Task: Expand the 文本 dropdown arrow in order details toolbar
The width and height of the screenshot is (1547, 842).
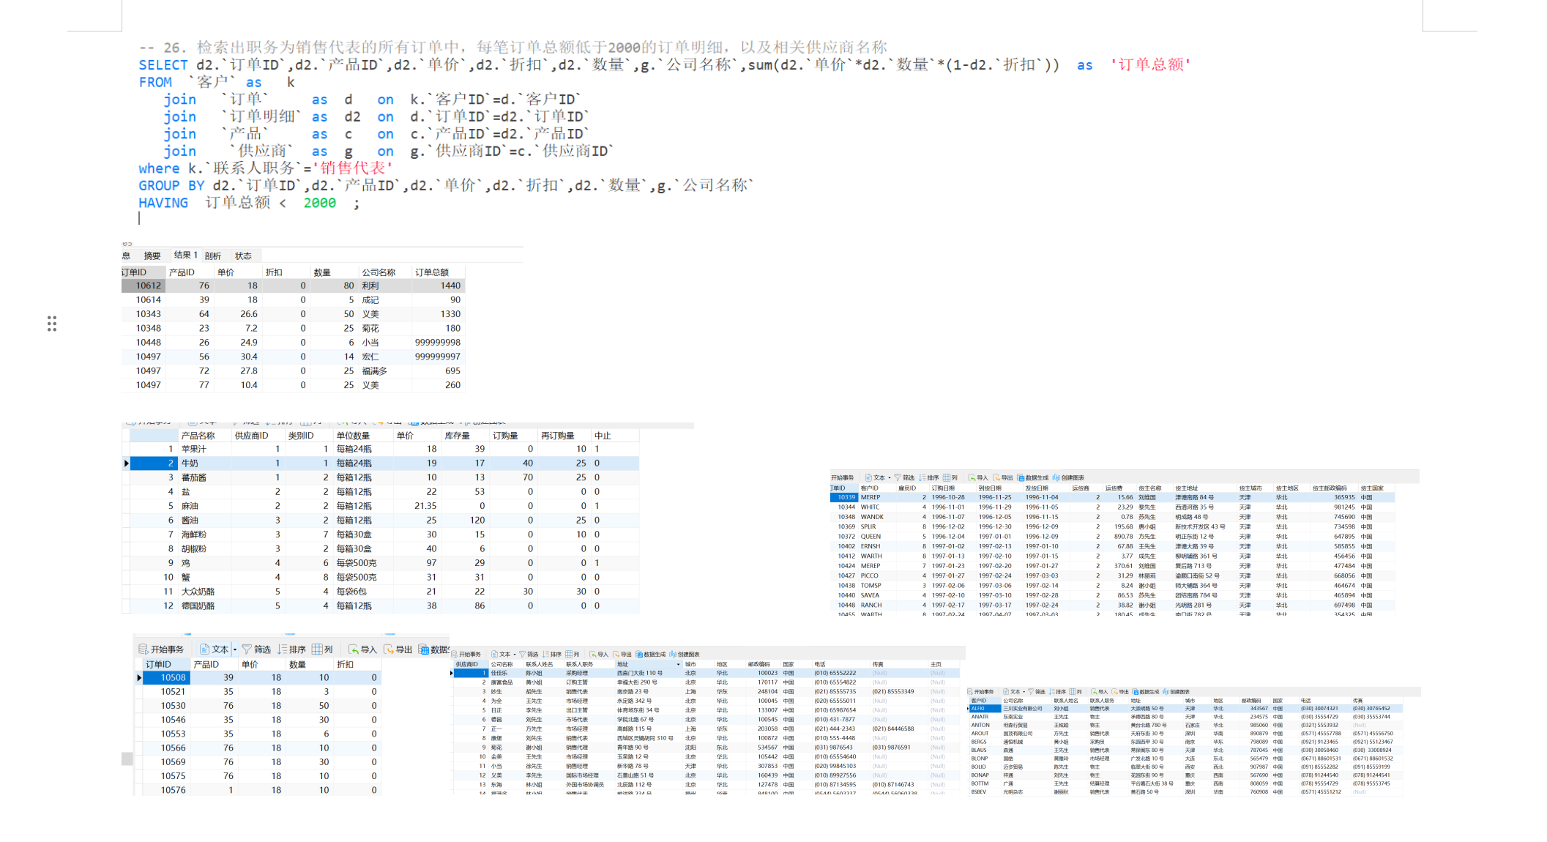Action: [235, 649]
